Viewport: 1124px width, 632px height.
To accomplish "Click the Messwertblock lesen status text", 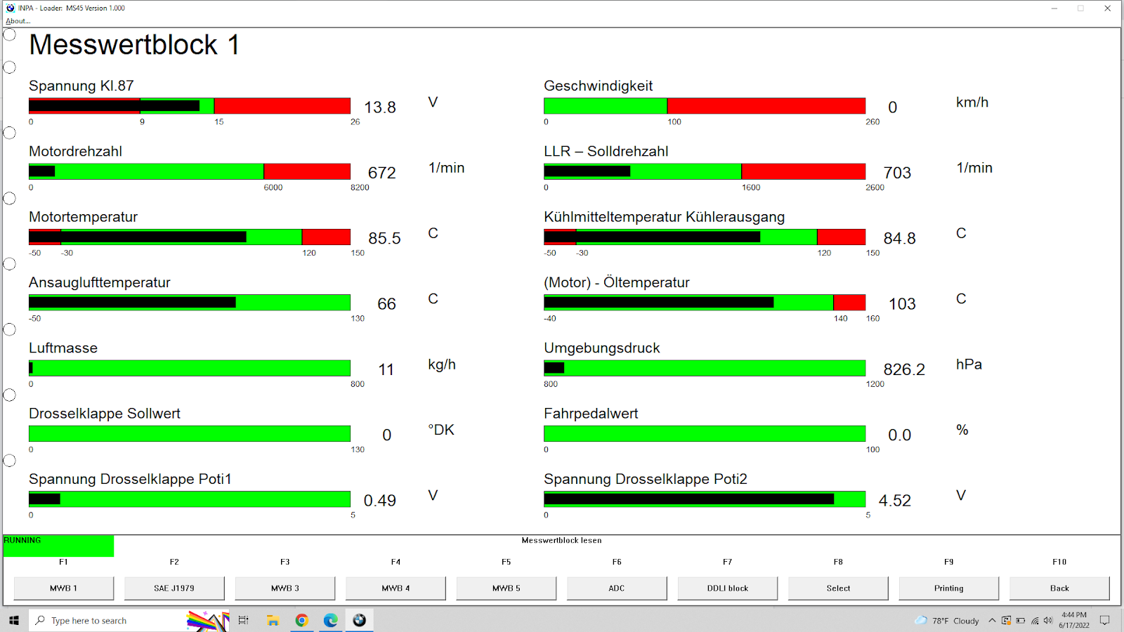I will [x=561, y=541].
